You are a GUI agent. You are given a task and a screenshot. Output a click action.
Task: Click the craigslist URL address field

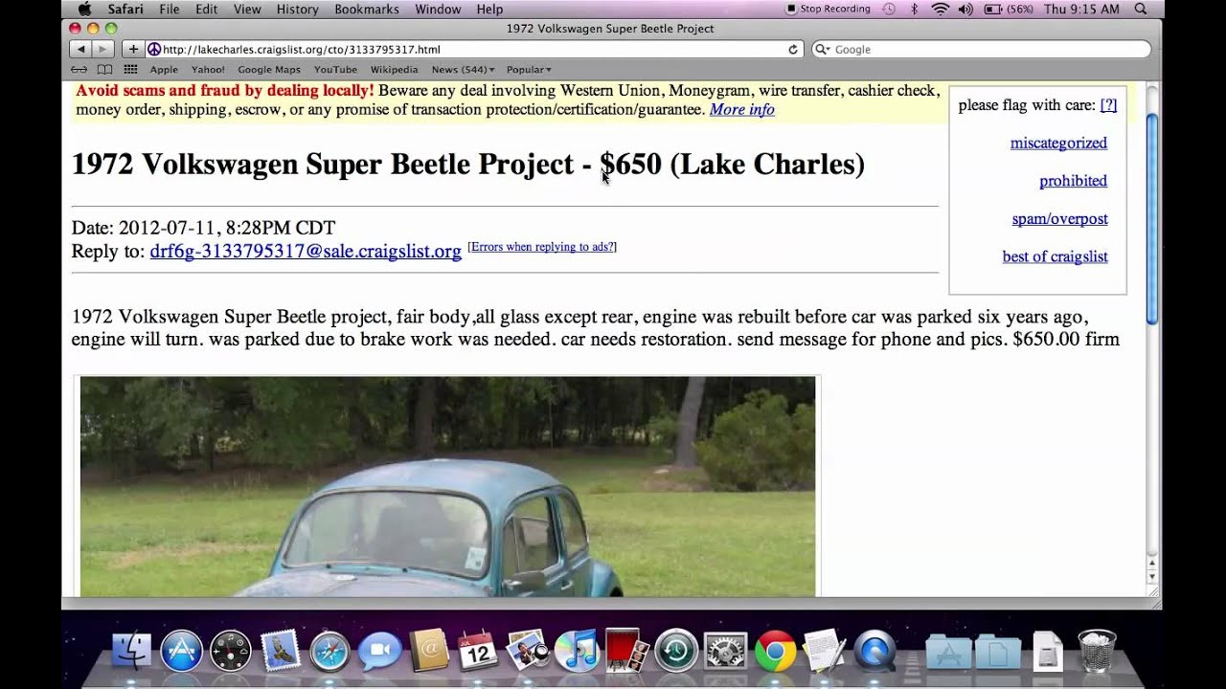tap(474, 49)
